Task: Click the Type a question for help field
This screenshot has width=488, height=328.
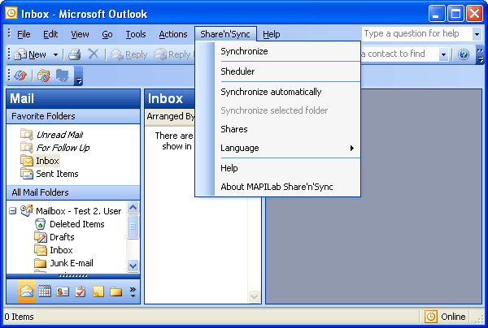Action: (417, 33)
